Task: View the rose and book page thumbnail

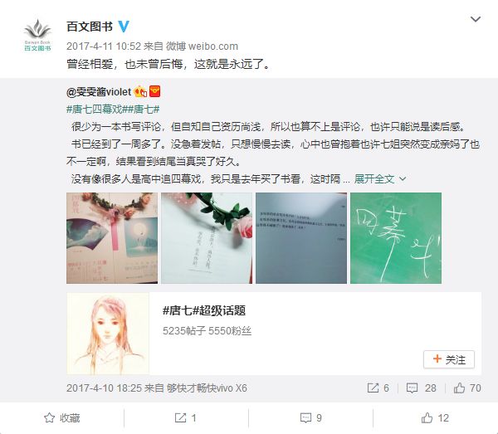Action: [x=207, y=238]
